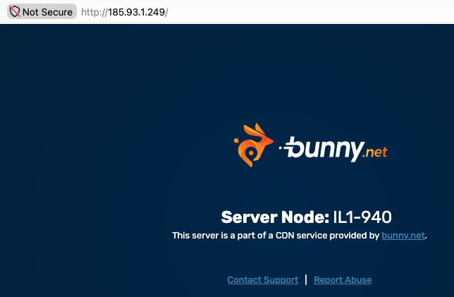Select the address bar URL 185.93.1.249
The image size is (454, 297).
click(x=125, y=12)
